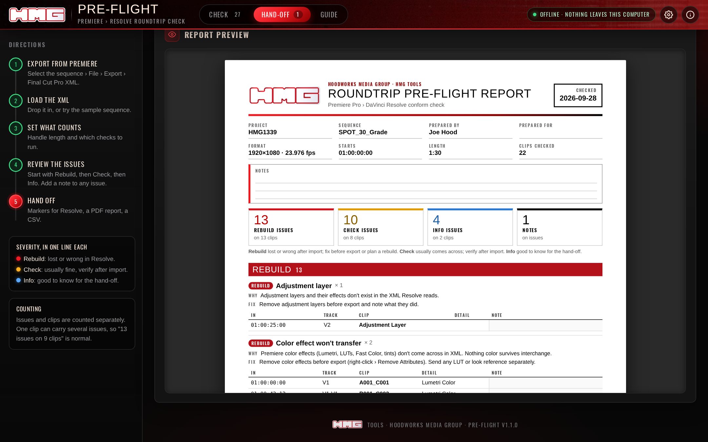Image resolution: width=708 pixels, height=442 pixels.
Task: Click the Adjustment layer issue heading
Action: click(304, 286)
